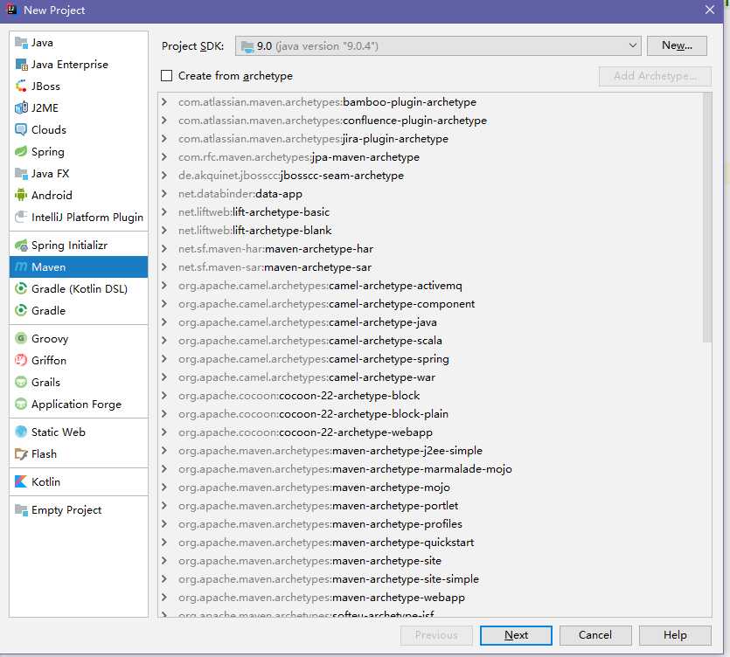Select the Grails icon

pos(21,382)
